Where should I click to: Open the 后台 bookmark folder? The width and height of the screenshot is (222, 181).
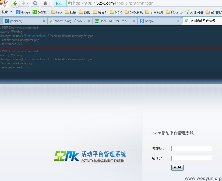[x=99, y=12]
